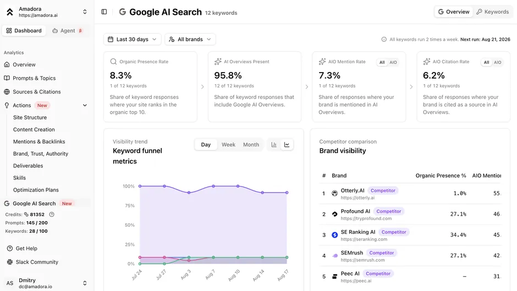Click the Aug 3 purple data point
This screenshot has height=291, width=517.
[x=189, y=193]
